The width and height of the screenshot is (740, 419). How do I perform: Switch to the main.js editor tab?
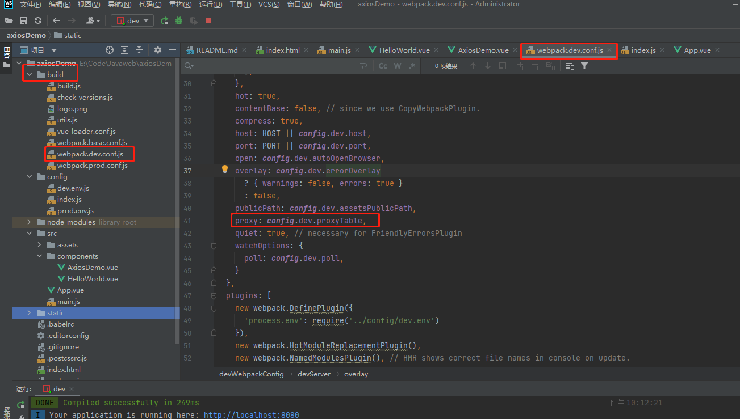point(339,50)
